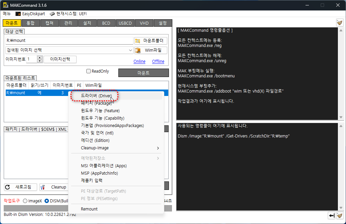Choose 제품키 입력 menu entry
This screenshot has width=346, height=224.
(116, 180)
